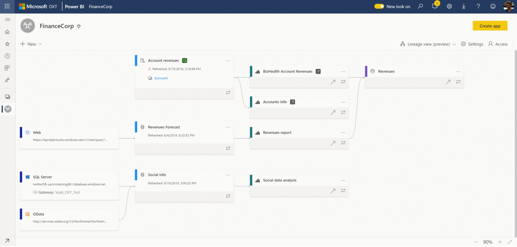Show lineage arrows on Account revenues card

[x=228, y=93]
